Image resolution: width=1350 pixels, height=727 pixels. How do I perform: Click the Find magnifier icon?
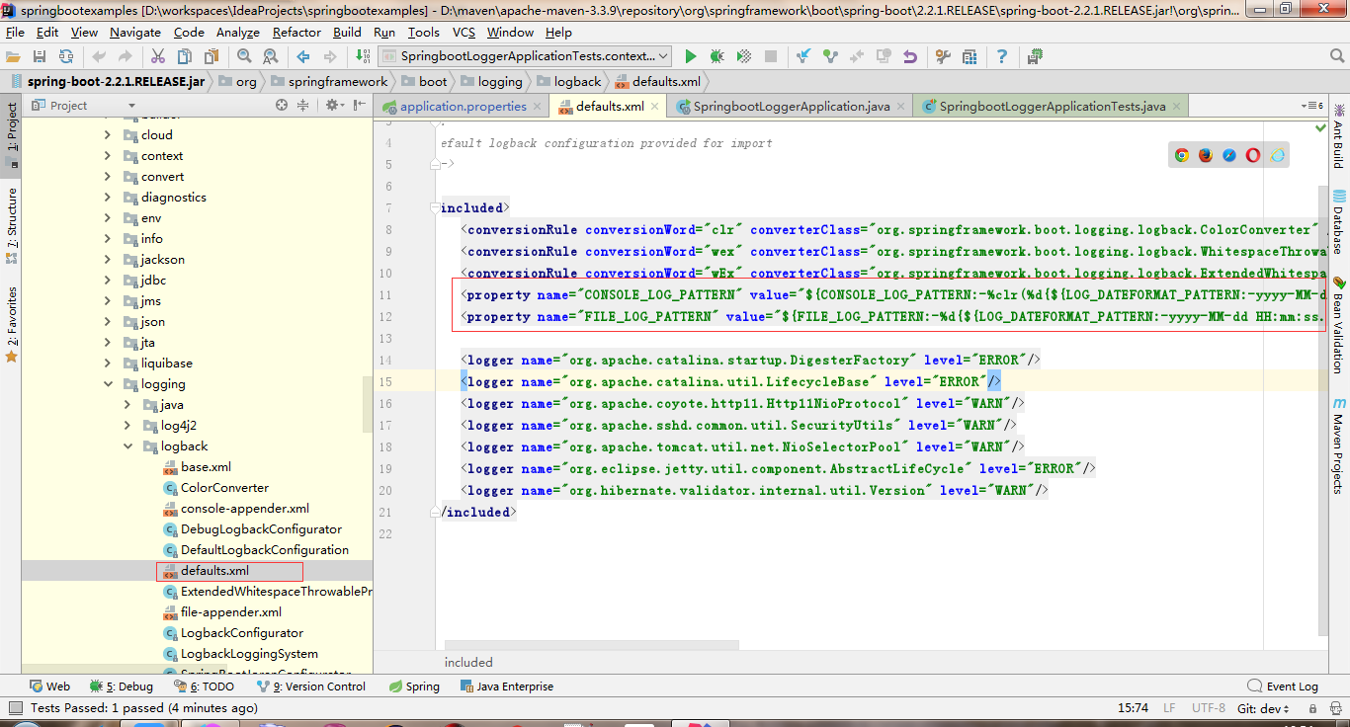tap(244, 56)
